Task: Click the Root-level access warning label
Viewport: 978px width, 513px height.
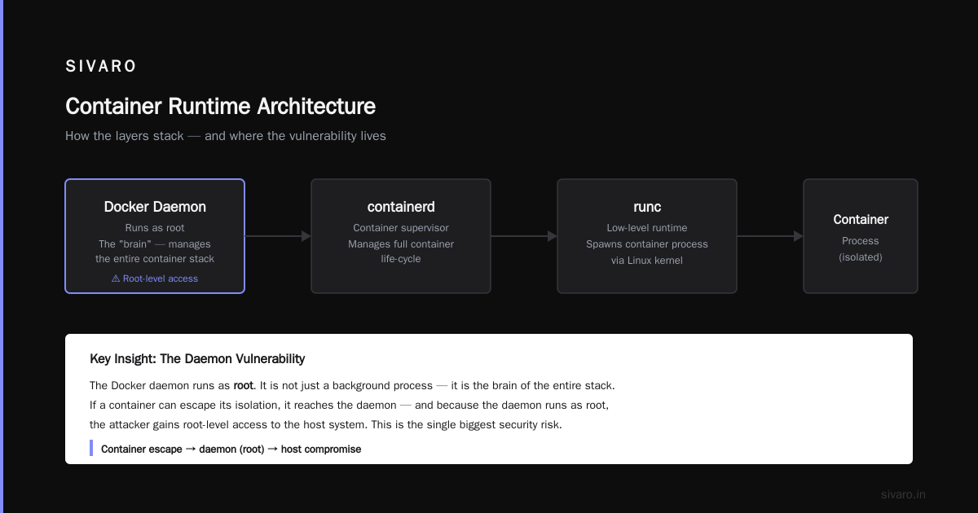Action: [x=155, y=278]
